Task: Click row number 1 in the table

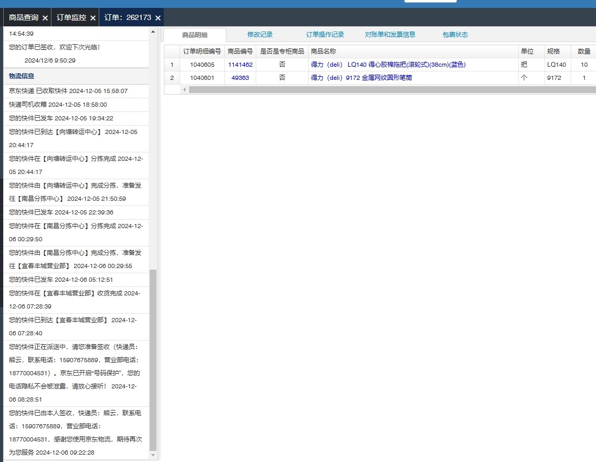Action: [172, 65]
